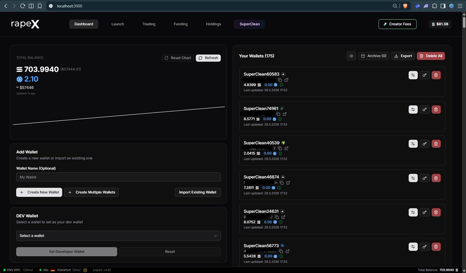The image size is (466, 273).
Task: Delete wallet SuperClean60583
Action: coord(436,75)
